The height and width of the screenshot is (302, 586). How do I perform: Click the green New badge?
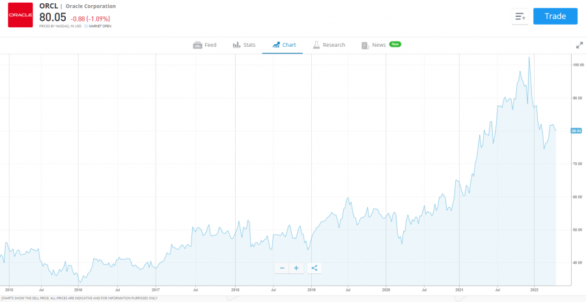click(395, 44)
